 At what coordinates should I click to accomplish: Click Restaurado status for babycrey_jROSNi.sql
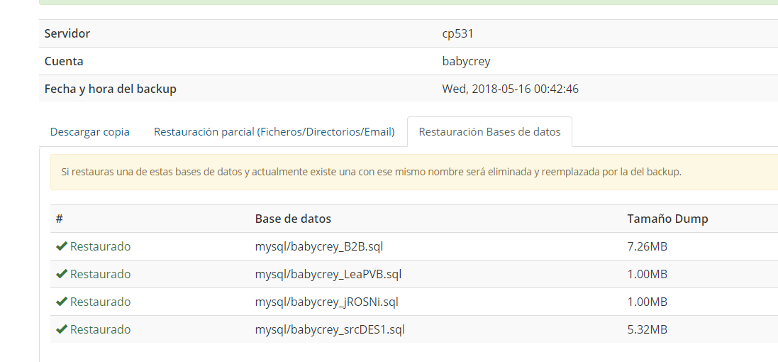coord(100,302)
